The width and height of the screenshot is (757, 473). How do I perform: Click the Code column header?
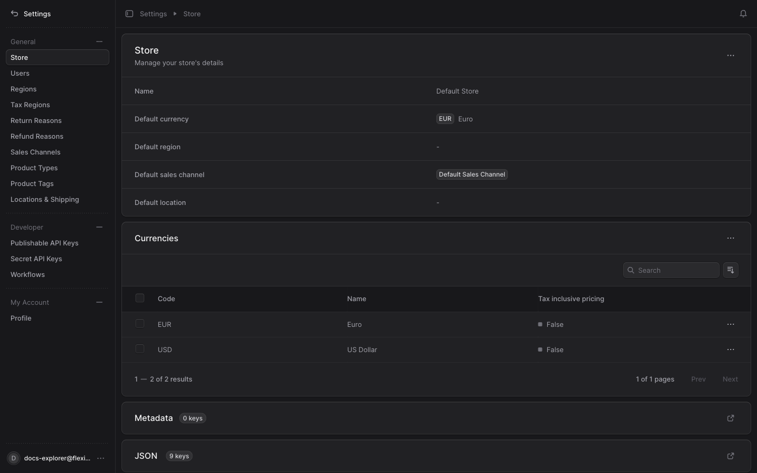pos(166,299)
